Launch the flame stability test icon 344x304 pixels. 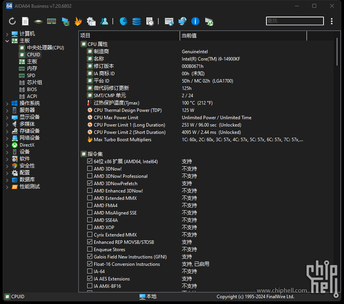[x=78, y=21]
